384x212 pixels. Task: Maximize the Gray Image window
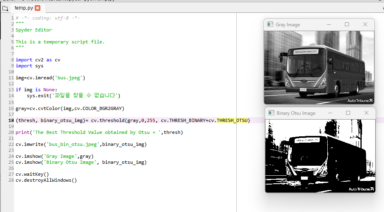347,24
